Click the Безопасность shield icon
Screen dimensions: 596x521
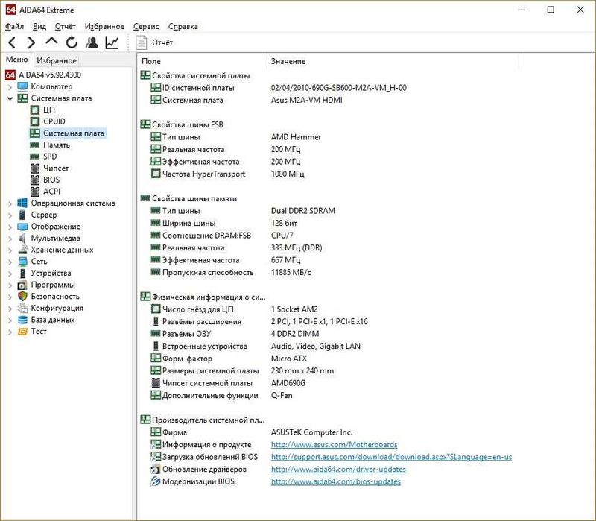(x=22, y=296)
